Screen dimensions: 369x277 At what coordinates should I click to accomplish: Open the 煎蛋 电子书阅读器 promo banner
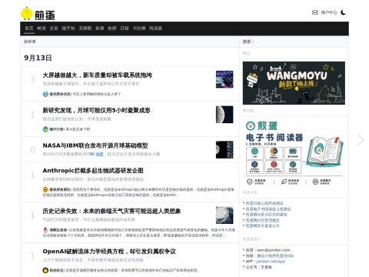(x=294, y=153)
